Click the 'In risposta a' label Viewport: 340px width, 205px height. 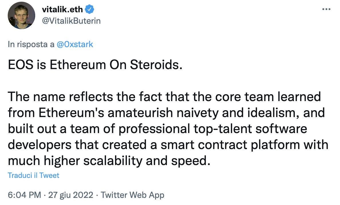[x=31, y=44]
